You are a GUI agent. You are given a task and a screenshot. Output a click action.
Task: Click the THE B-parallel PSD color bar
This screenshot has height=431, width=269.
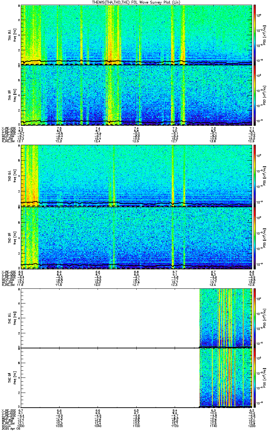(255, 377)
